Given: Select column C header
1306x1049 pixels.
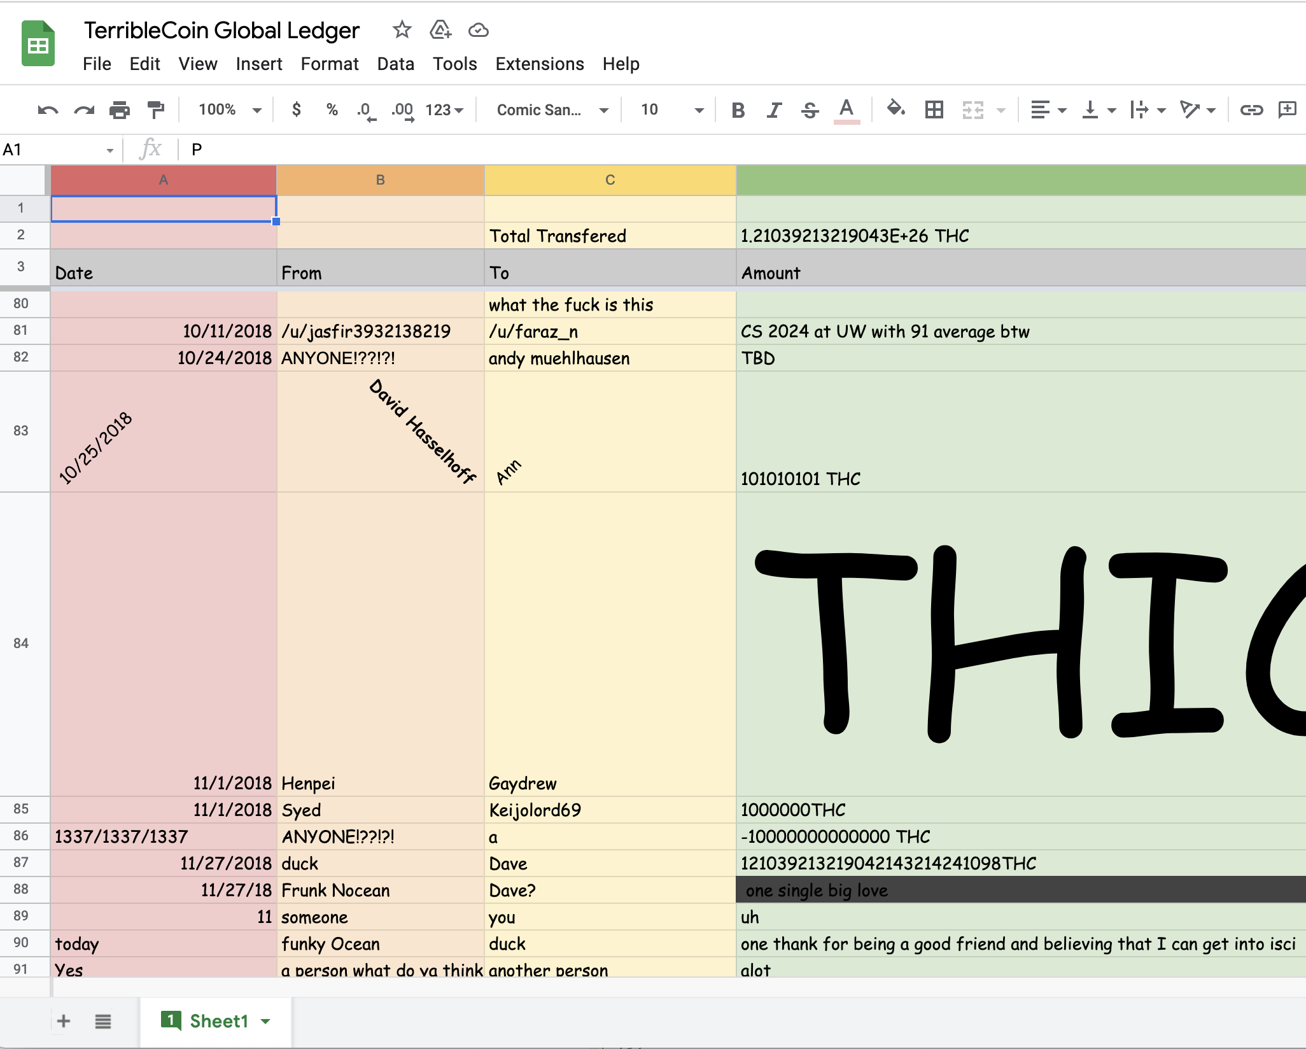Looking at the screenshot, I should click(x=610, y=180).
